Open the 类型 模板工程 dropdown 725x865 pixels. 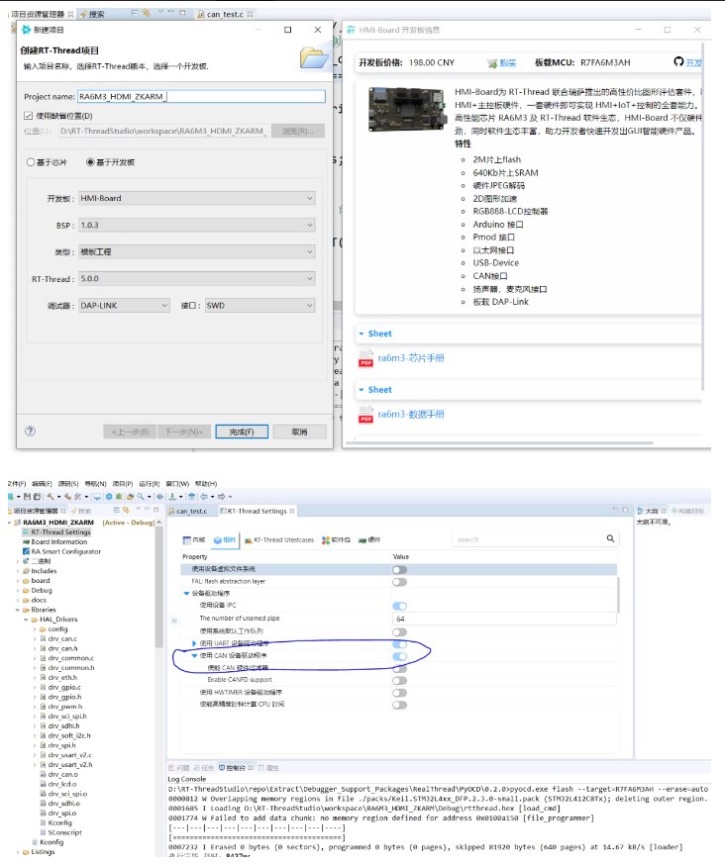tap(196, 251)
